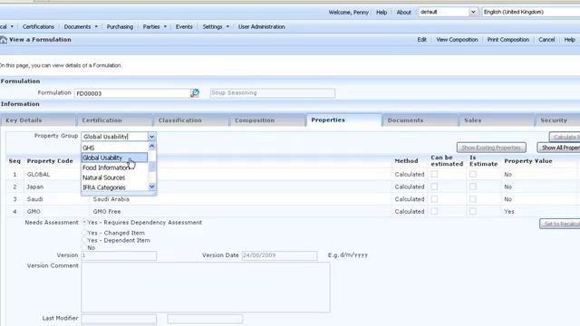Click Help in the page toolbar
The width and height of the screenshot is (580, 326).
[x=569, y=40]
